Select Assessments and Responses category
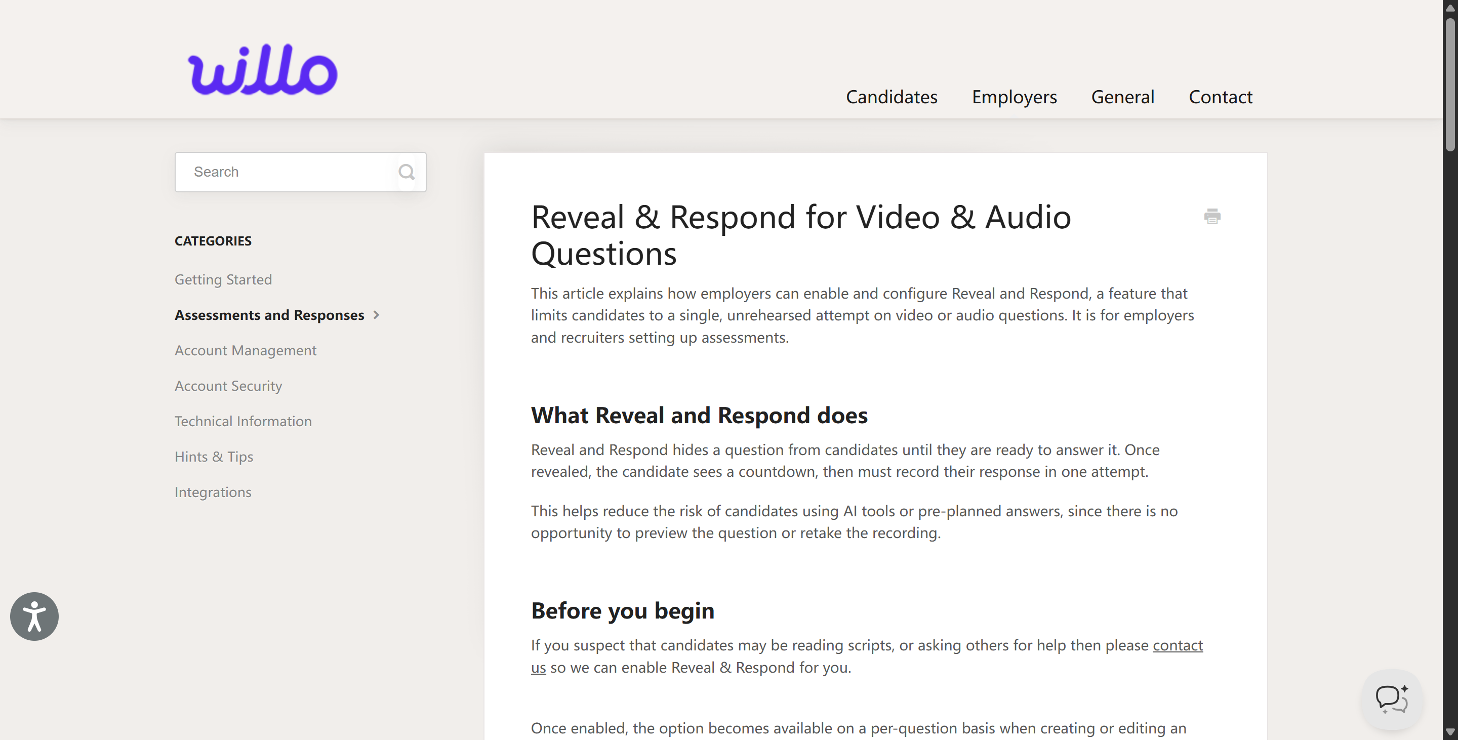The image size is (1458, 740). pos(269,315)
